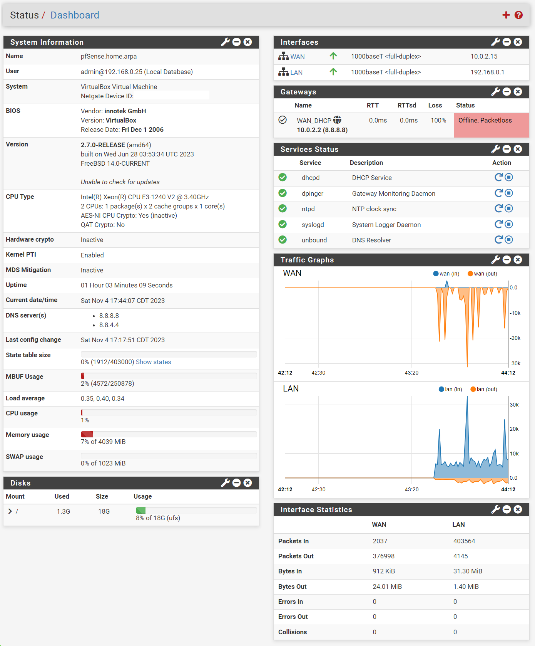Remove the Interfaces widget
This screenshot has width=535, height=652.
click(x=518, y=42)
